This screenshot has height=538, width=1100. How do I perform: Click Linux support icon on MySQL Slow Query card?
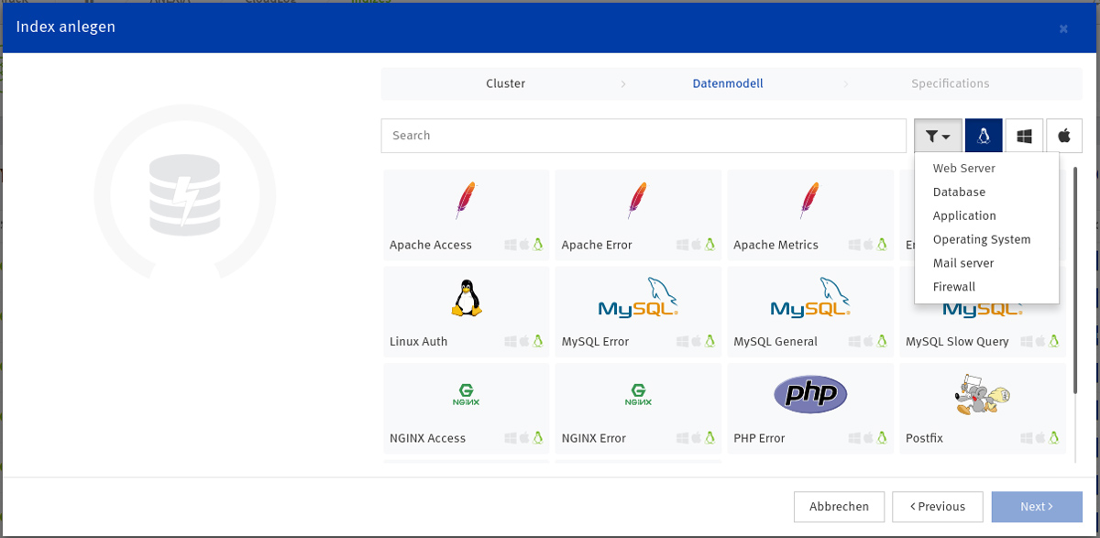[1054, 341]
